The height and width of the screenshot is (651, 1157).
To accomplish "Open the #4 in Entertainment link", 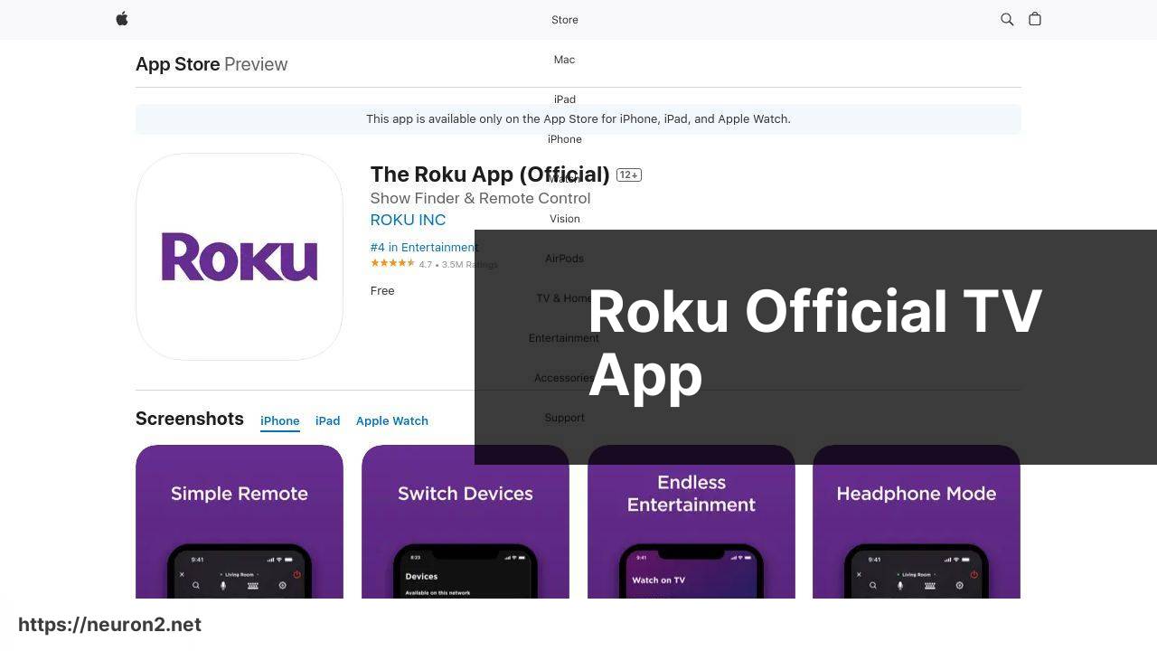I will [x=423, y=247].
